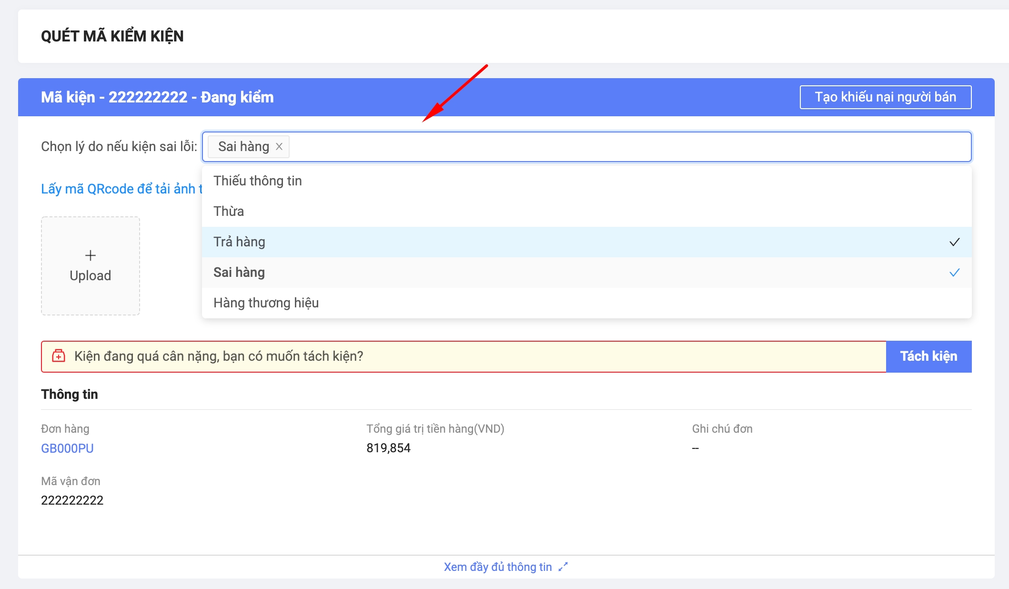Open order link GB000PU

[x=67, y=448]
